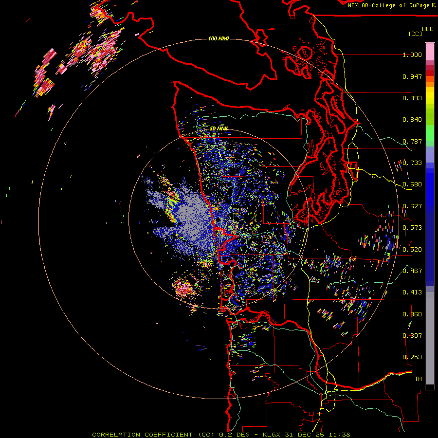Pick the 0.520 legend value
The width and height of the screenshot is (438, 438).
click(x=412, y=250)
